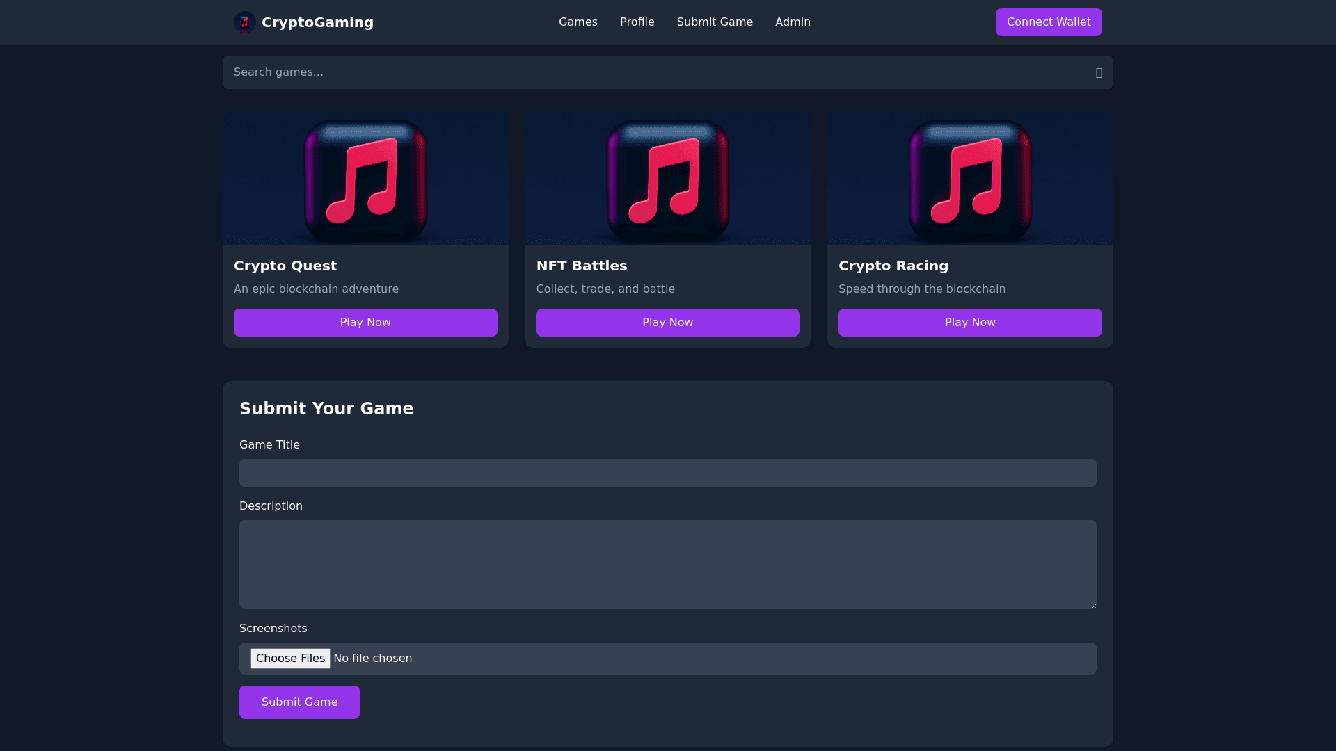Screen dimensions: 1336x751
Task: Play Now for Crypto Racing
Action: (x=969, y=323)
